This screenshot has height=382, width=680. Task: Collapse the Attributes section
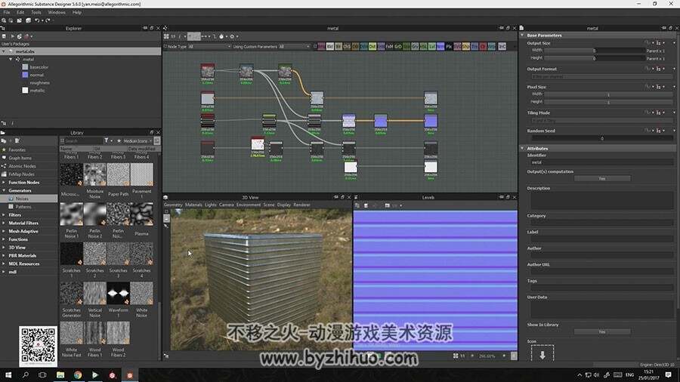[522, 148]
